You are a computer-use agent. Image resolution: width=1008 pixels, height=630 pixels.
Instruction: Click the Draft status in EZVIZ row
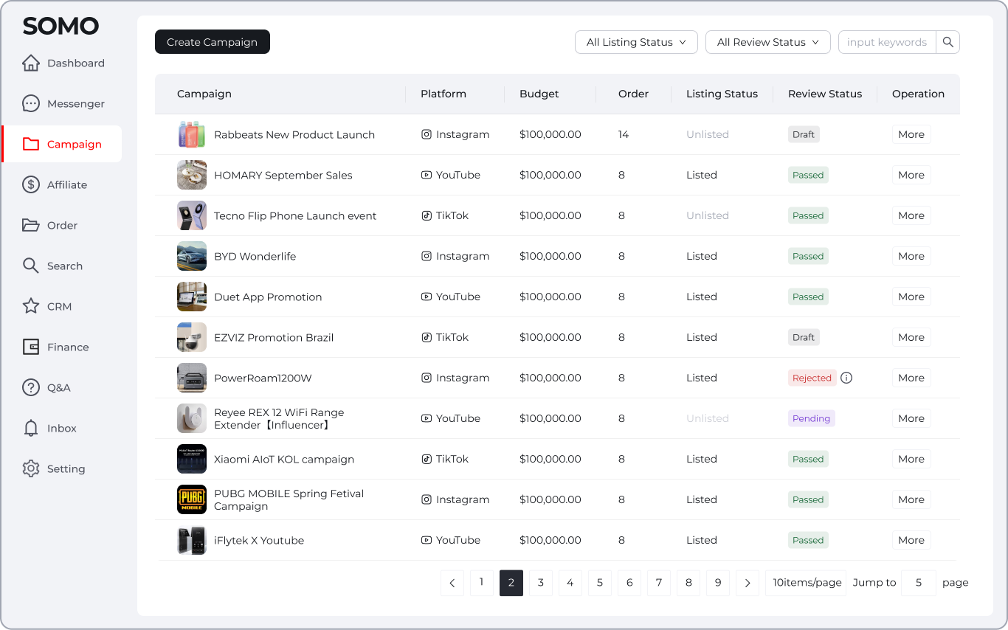804,337
